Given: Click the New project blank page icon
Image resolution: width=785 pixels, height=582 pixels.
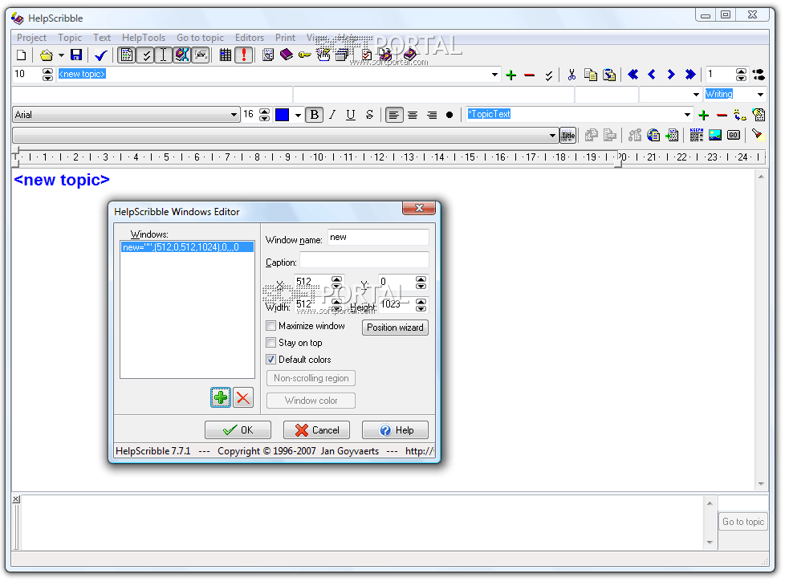Looking at the screenshot, I should click(x=21, y=55).
